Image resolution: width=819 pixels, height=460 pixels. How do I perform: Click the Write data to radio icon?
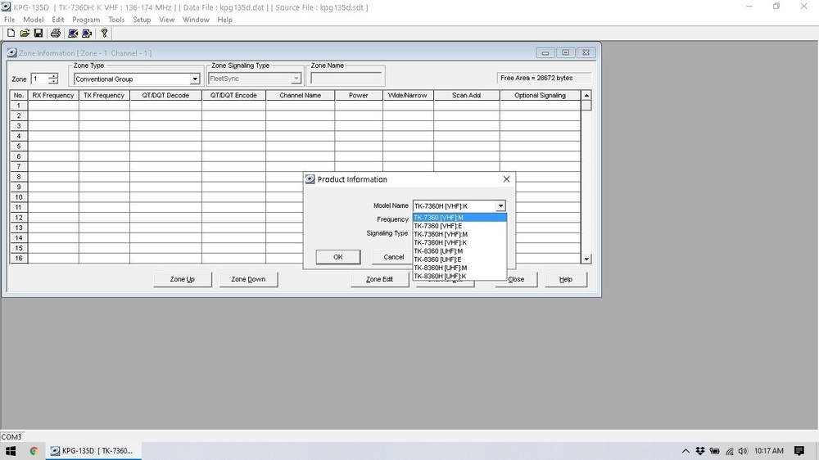[x=87, y=34]
